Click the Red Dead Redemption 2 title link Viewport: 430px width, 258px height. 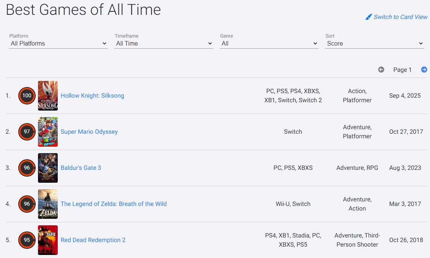click(93, 240)
